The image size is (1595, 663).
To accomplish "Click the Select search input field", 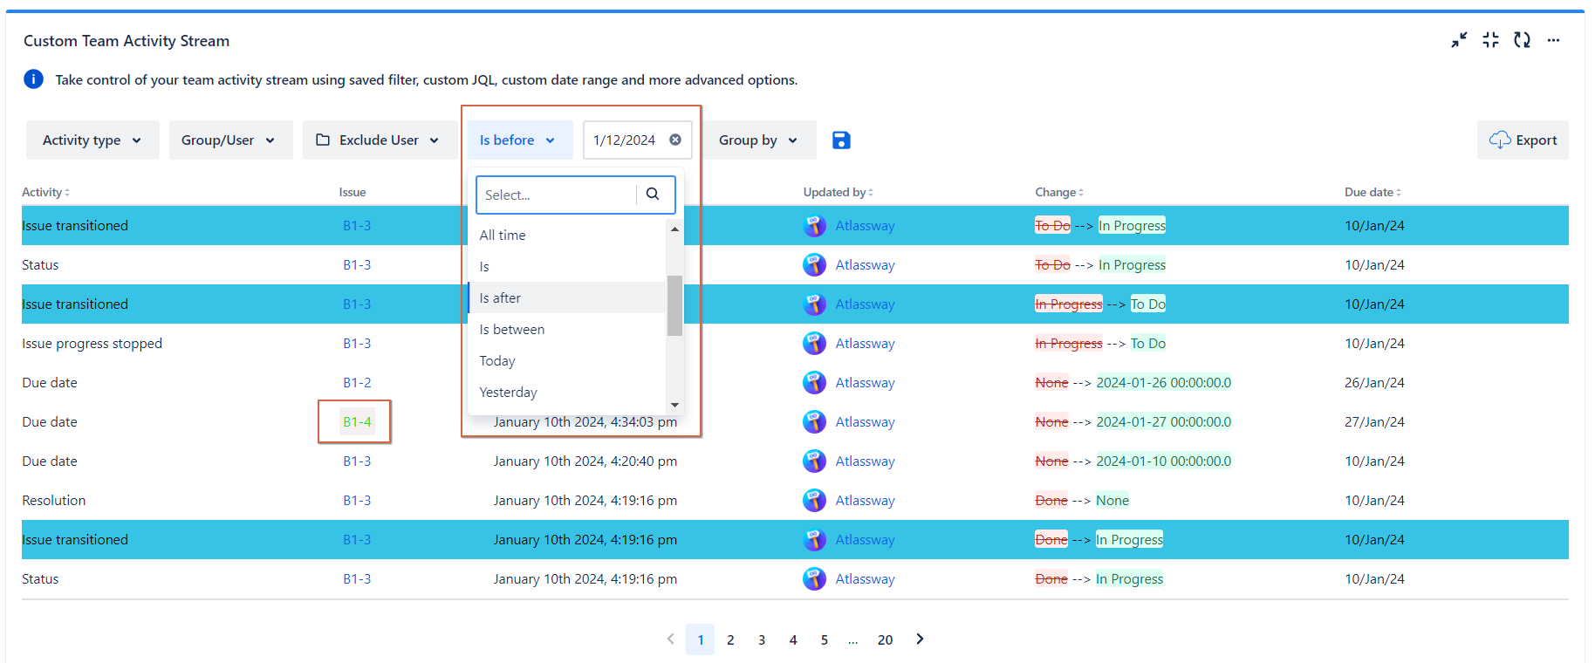I will (557, 195).
